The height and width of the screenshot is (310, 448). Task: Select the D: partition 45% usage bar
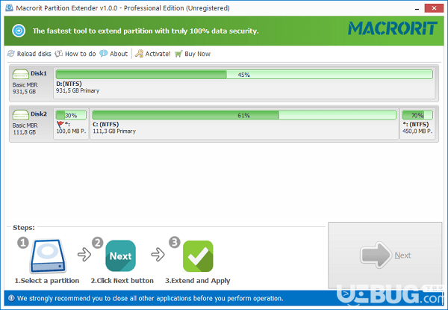click(x=244, y=75)
